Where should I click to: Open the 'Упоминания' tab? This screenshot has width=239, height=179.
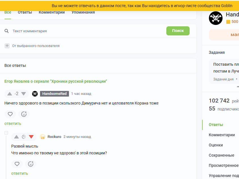click(83, 12)
